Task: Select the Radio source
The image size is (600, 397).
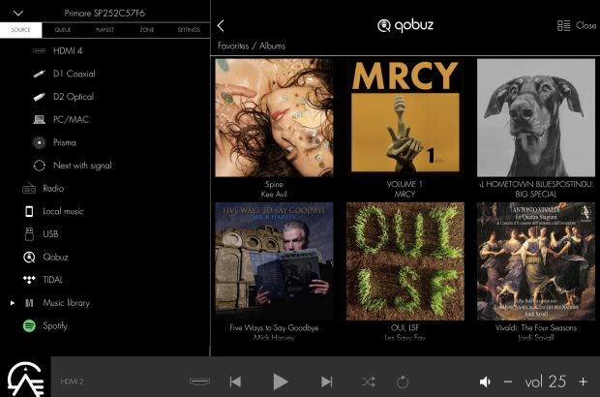Action: pyautogui.click(x=53, y=188)
